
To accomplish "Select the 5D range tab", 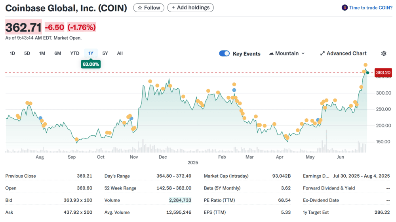I will (x=27, y=53).
